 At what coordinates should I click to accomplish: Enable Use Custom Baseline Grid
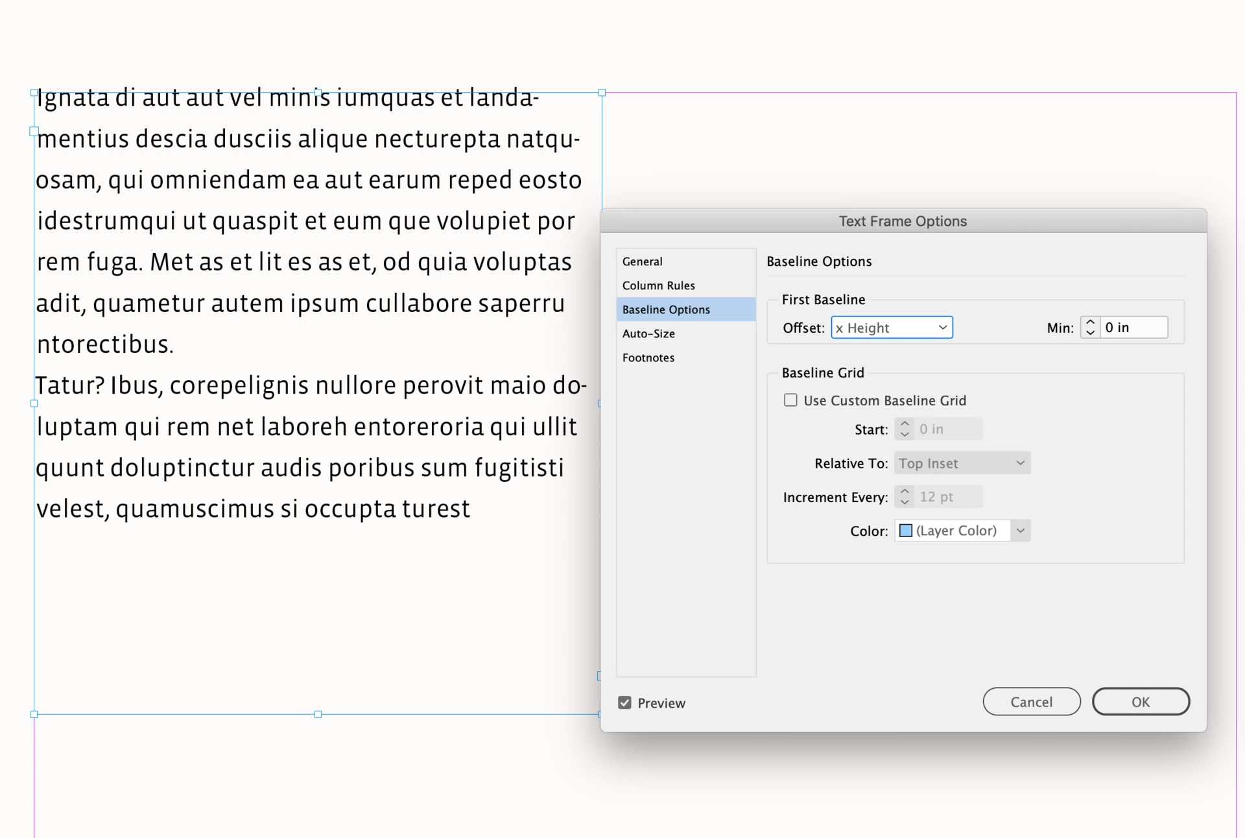point(790,400)
